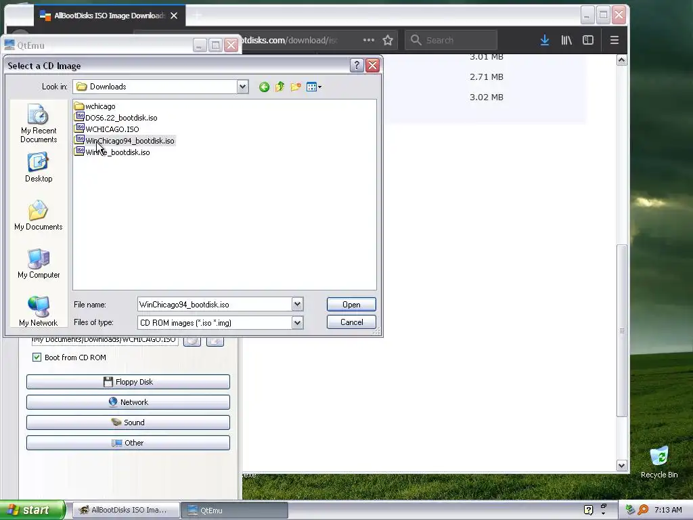Go up one folder level icon
This screenshot has height=520, width=693.
pos(280,87)
